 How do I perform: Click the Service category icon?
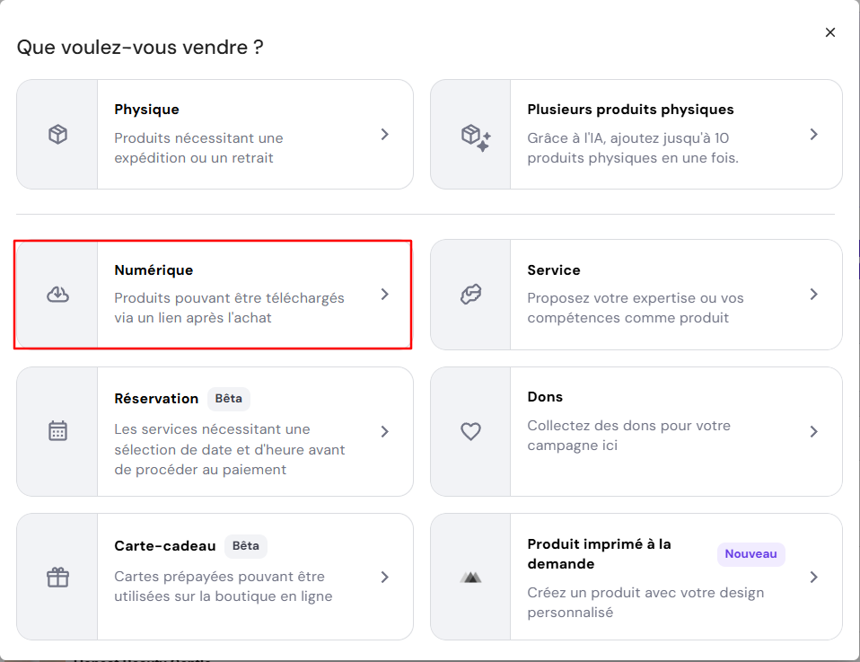(471, 294)
